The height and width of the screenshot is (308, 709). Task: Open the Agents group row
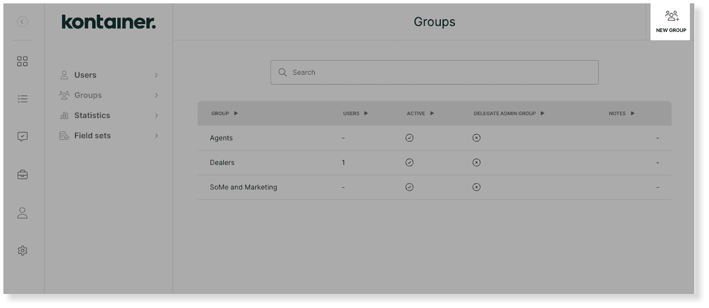[434, 138]
